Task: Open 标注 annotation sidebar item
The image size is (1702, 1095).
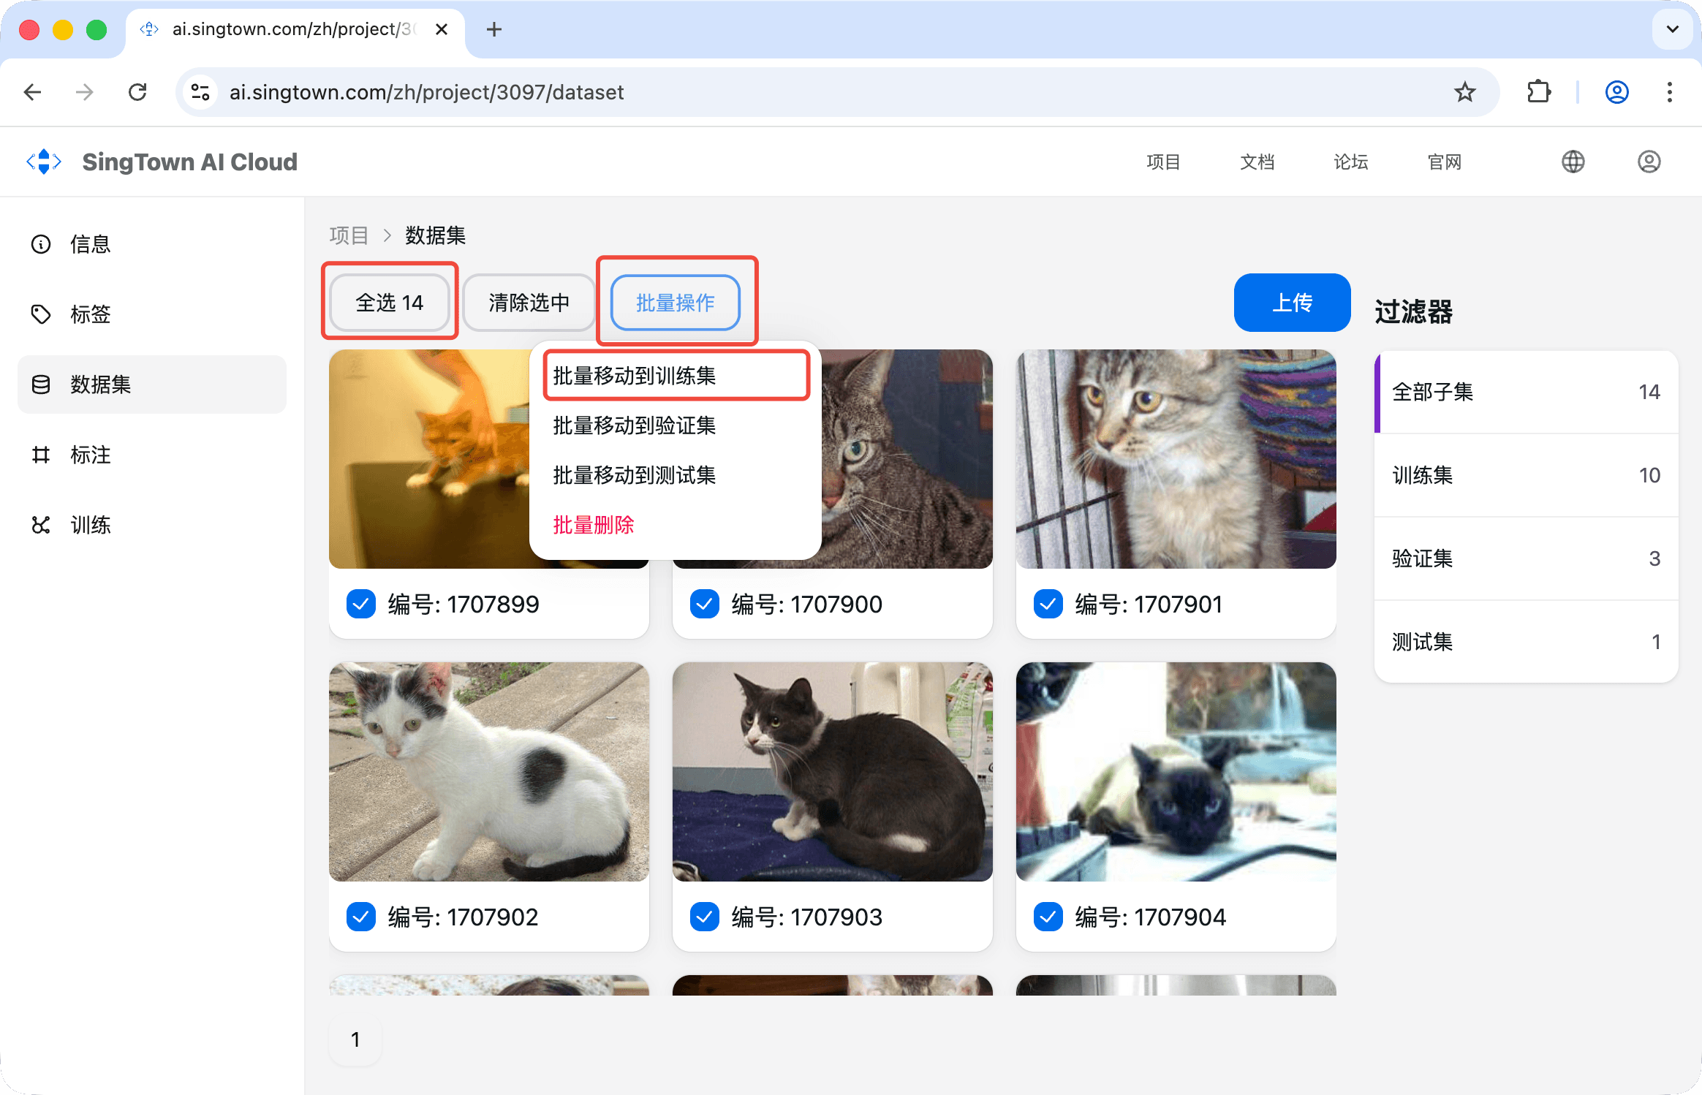Action: click(89, 455)
